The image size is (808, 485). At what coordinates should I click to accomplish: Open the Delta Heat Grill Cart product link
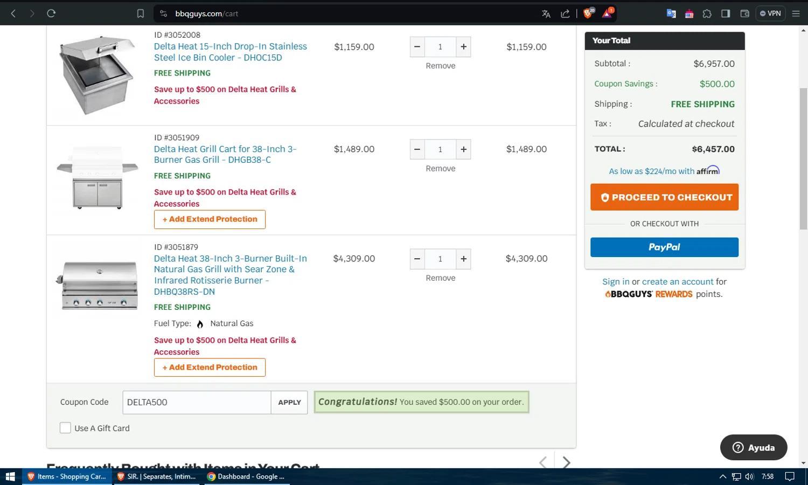[225, 155]
